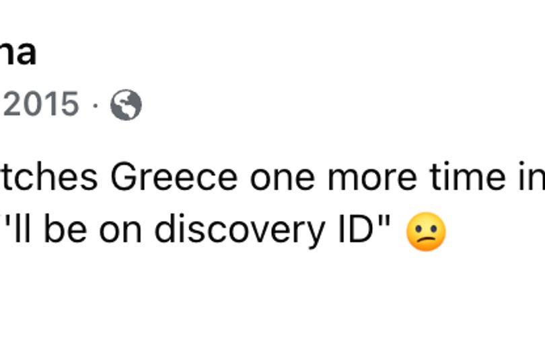Click the confused face emoji

point(426,232)
